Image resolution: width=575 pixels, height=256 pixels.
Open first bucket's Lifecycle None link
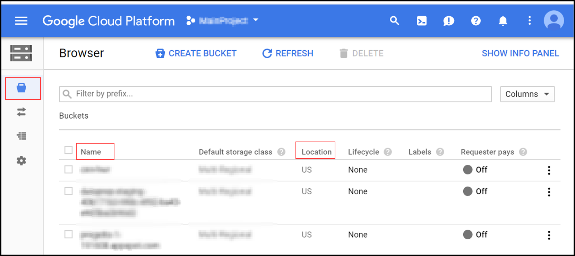click(x=358, y=170)
